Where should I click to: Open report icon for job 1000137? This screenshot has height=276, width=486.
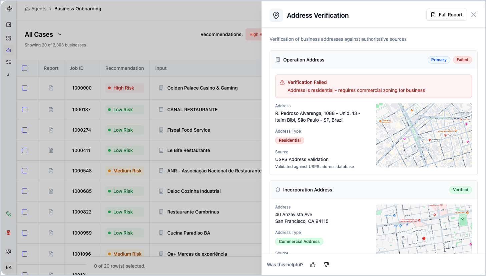(x=51, y=110)
